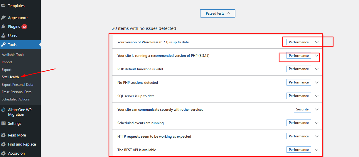Expand the Scheduled events are running chevron
Viewport: 359px width, 157px height.
[x=317, y=123]
